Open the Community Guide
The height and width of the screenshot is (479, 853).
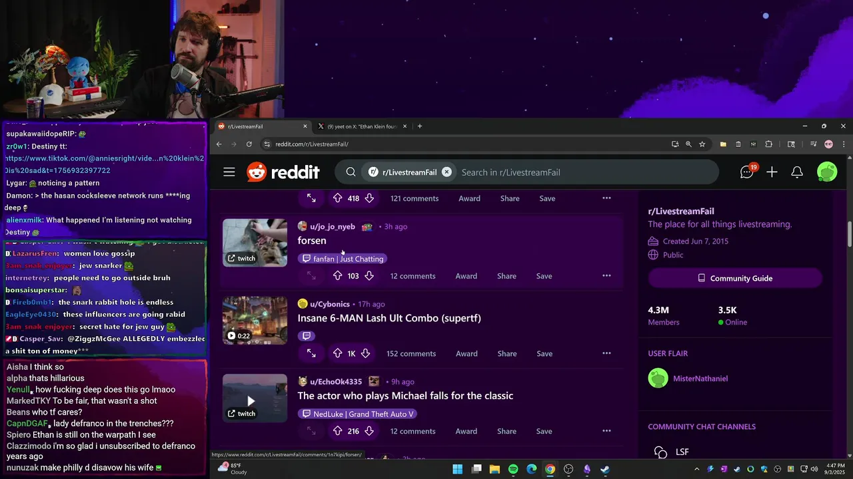pyautogui.click(x=735, y=278)
